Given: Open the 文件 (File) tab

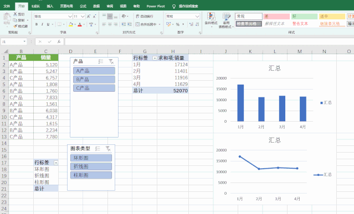Looking at the screenshot, I should 7,6.
